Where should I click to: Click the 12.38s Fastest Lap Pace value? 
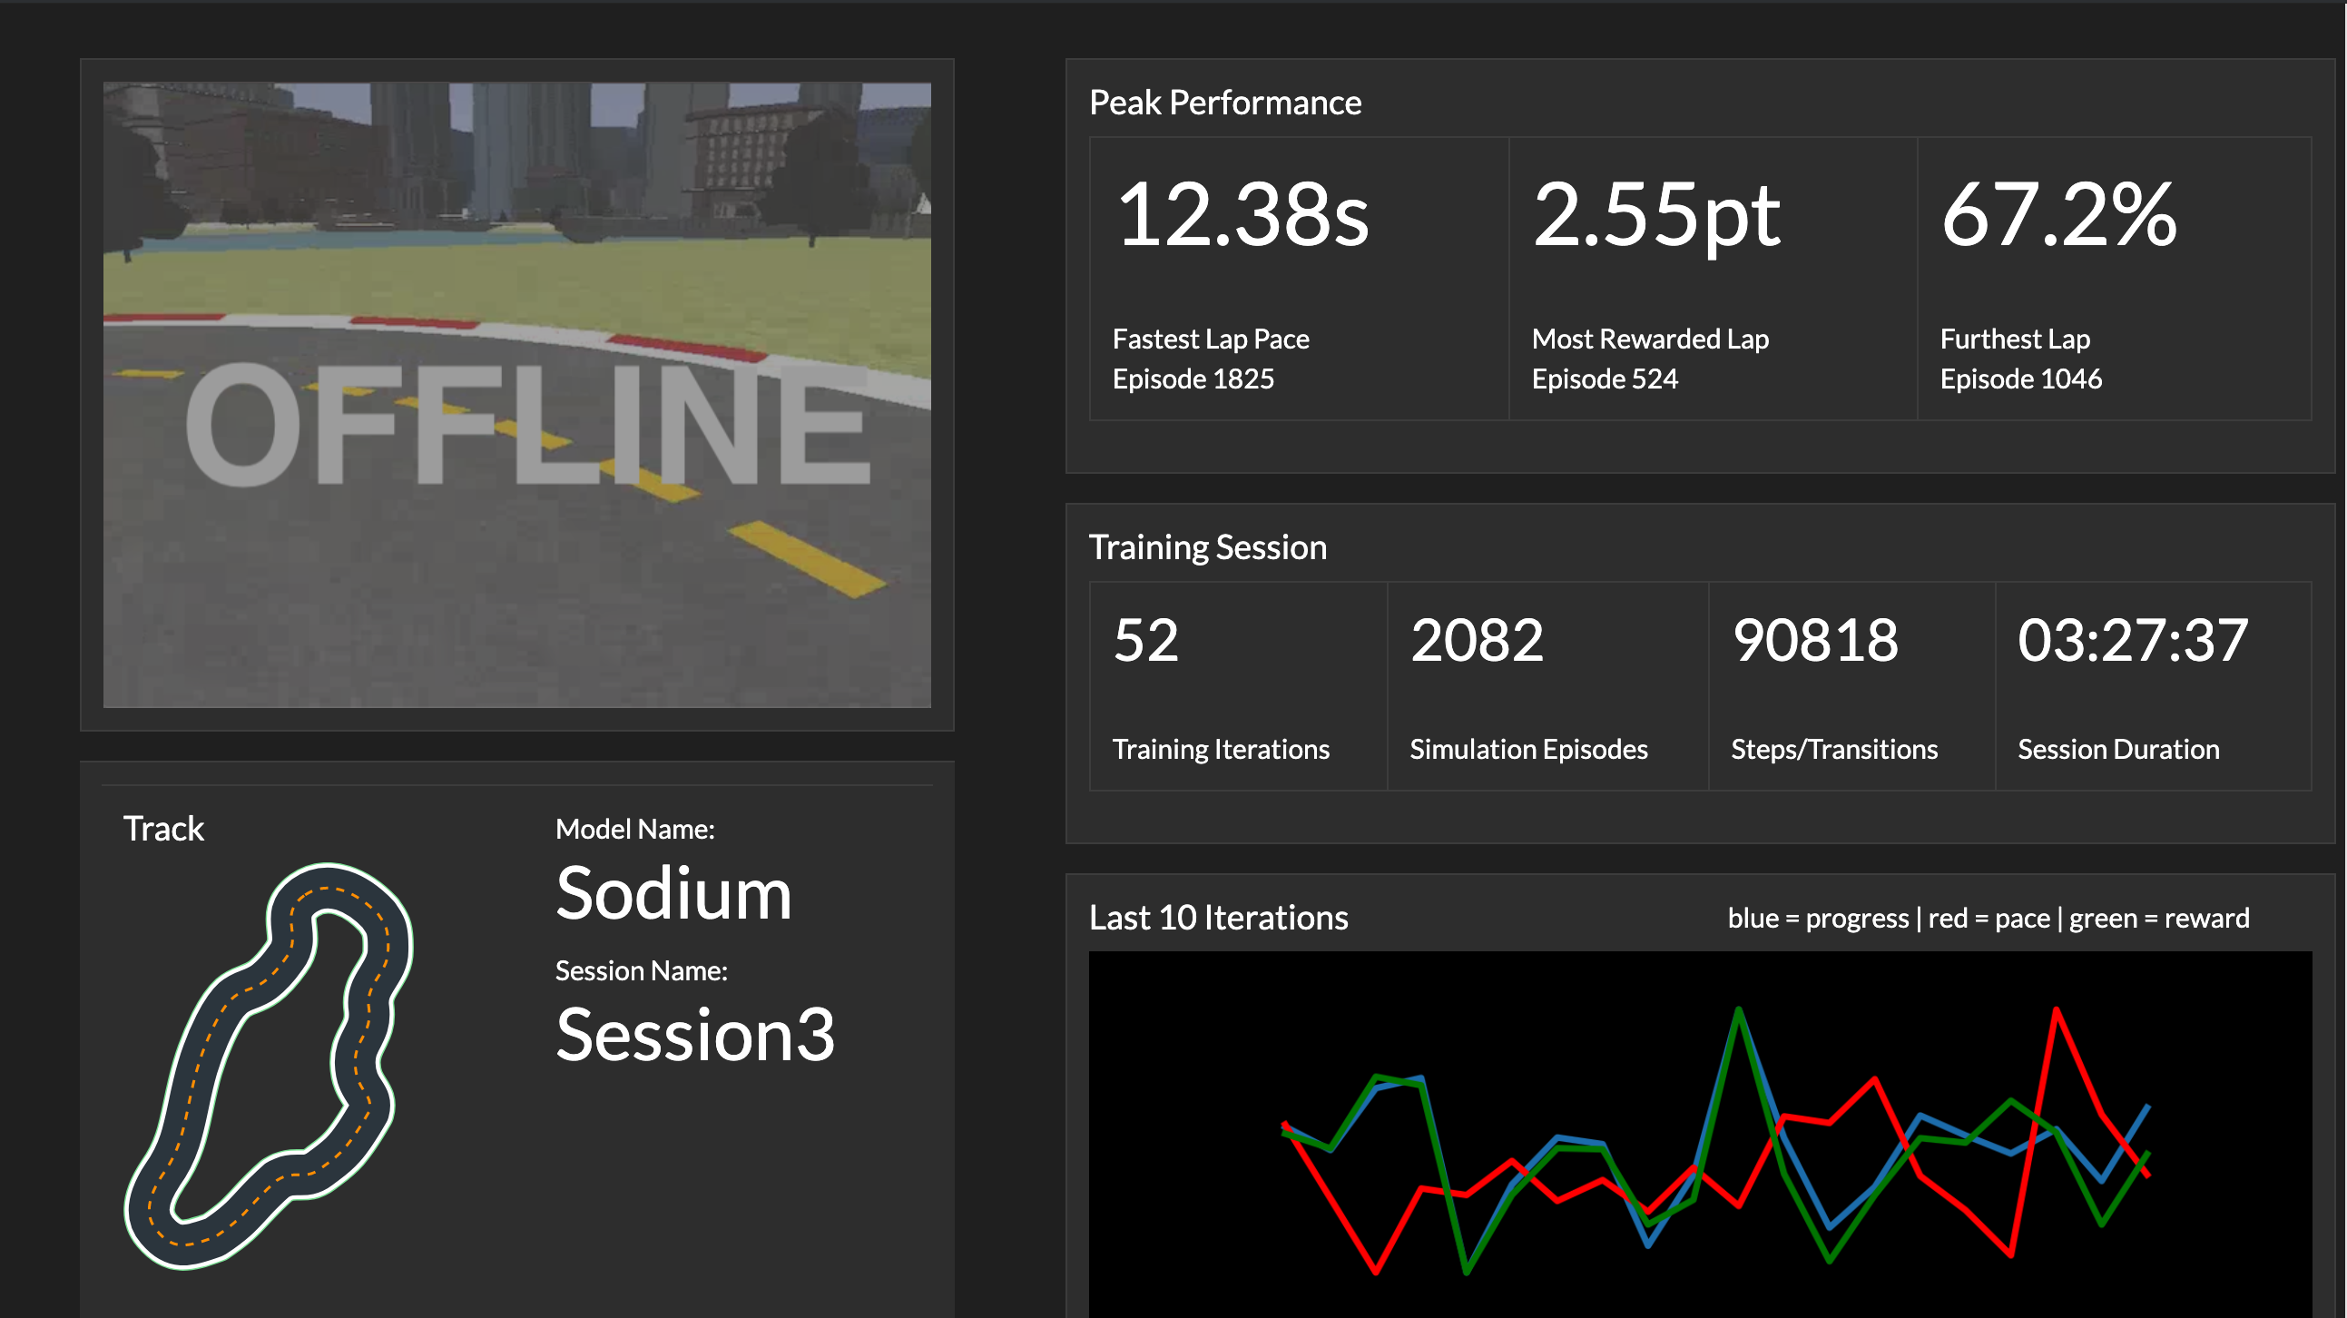pyautogui.click(x=1241, y=215)
